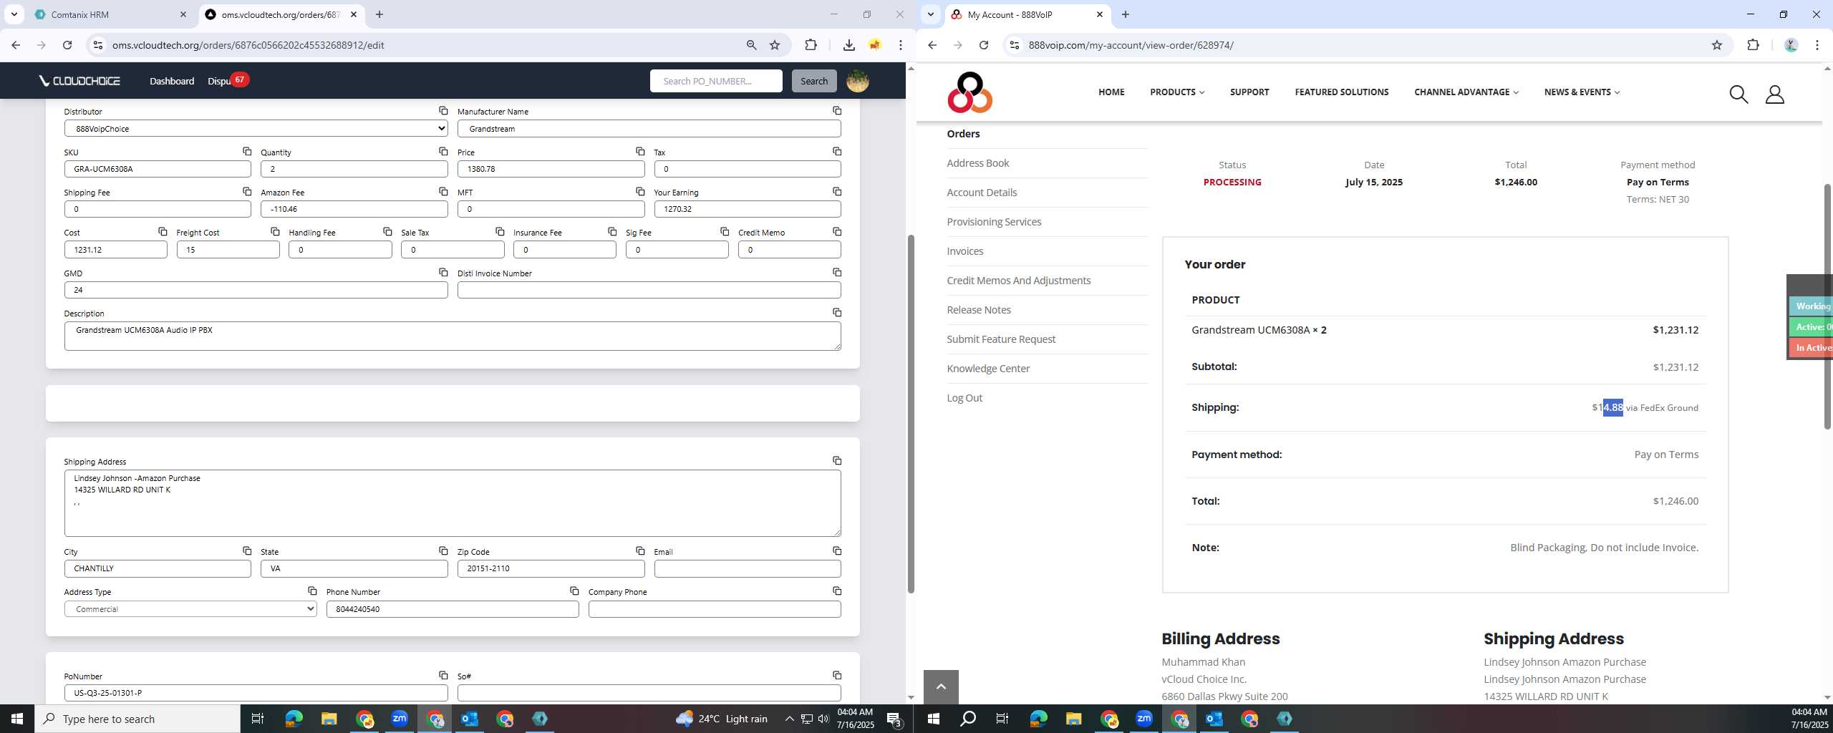Copy the Handling Fee value
1833x733 pixels.
pos(387,232)
